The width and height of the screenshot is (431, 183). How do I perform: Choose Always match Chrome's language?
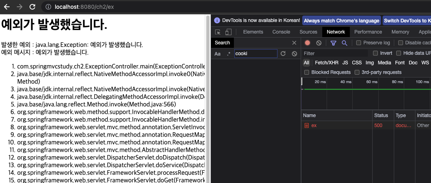point(341,21)
